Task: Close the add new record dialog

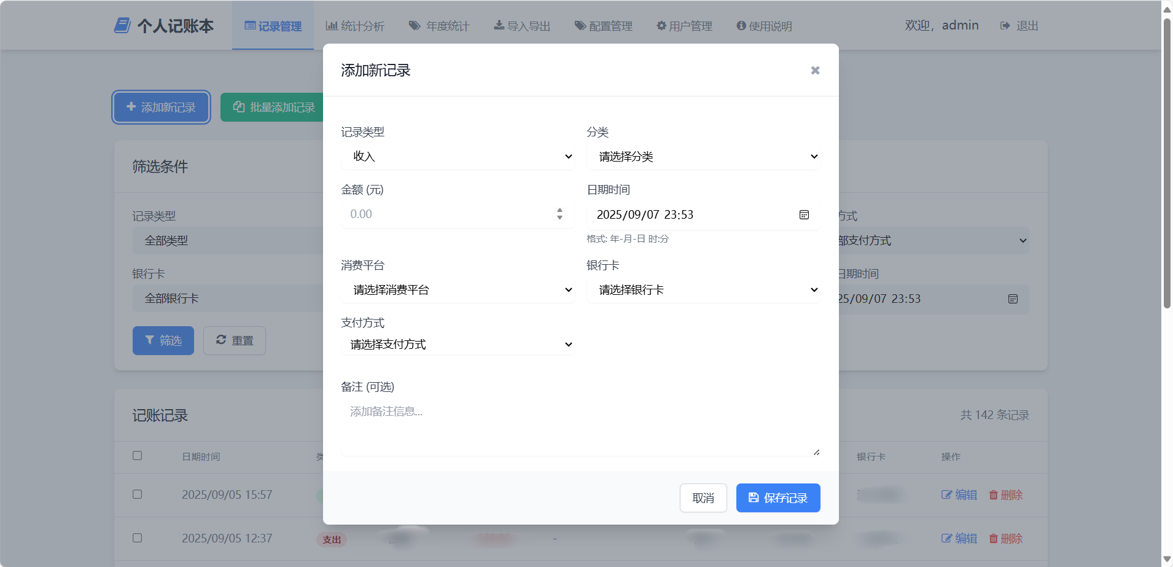Action: (815, 71)
